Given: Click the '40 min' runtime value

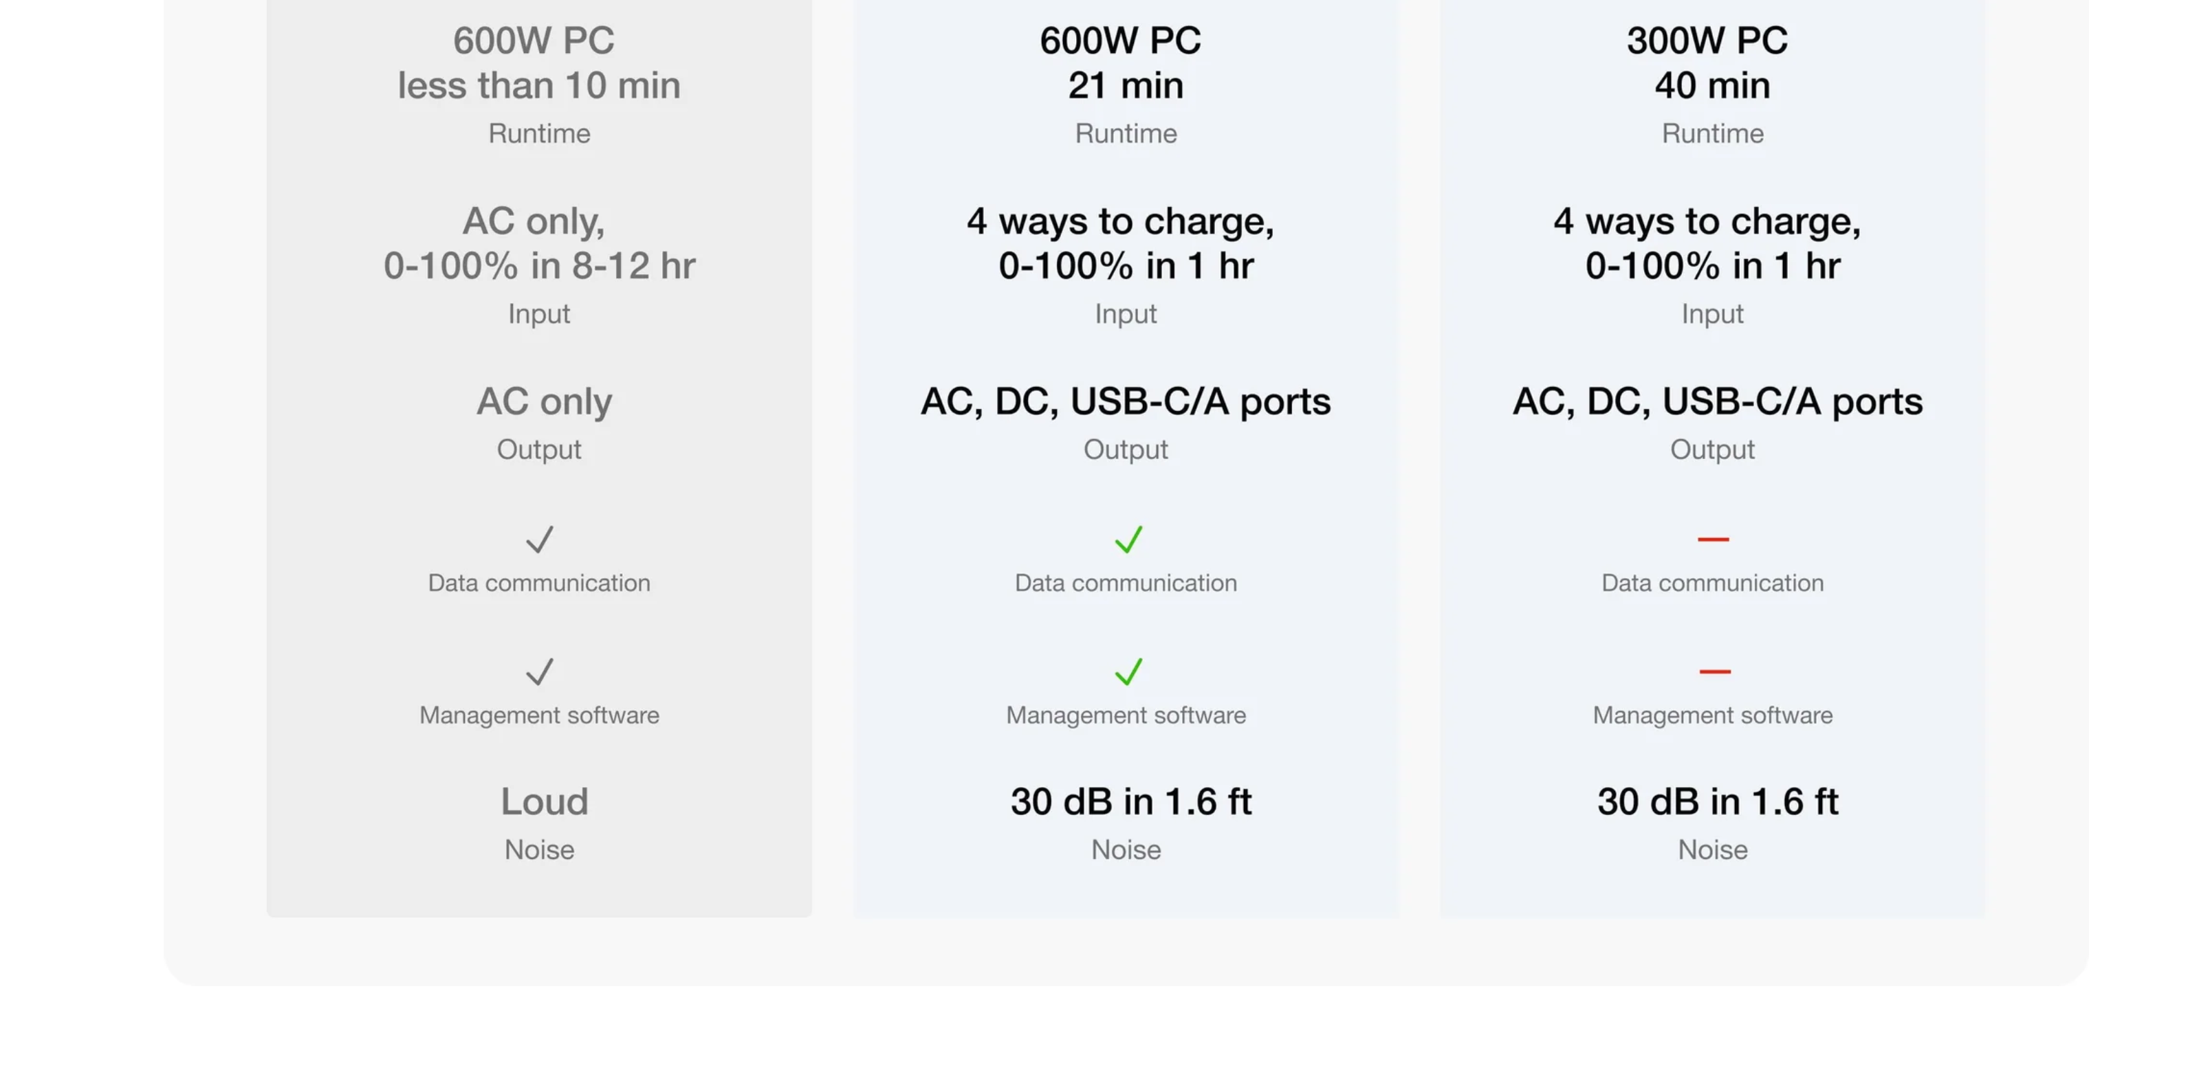Looking at the screenshot, I should [x=1712, y=85].
